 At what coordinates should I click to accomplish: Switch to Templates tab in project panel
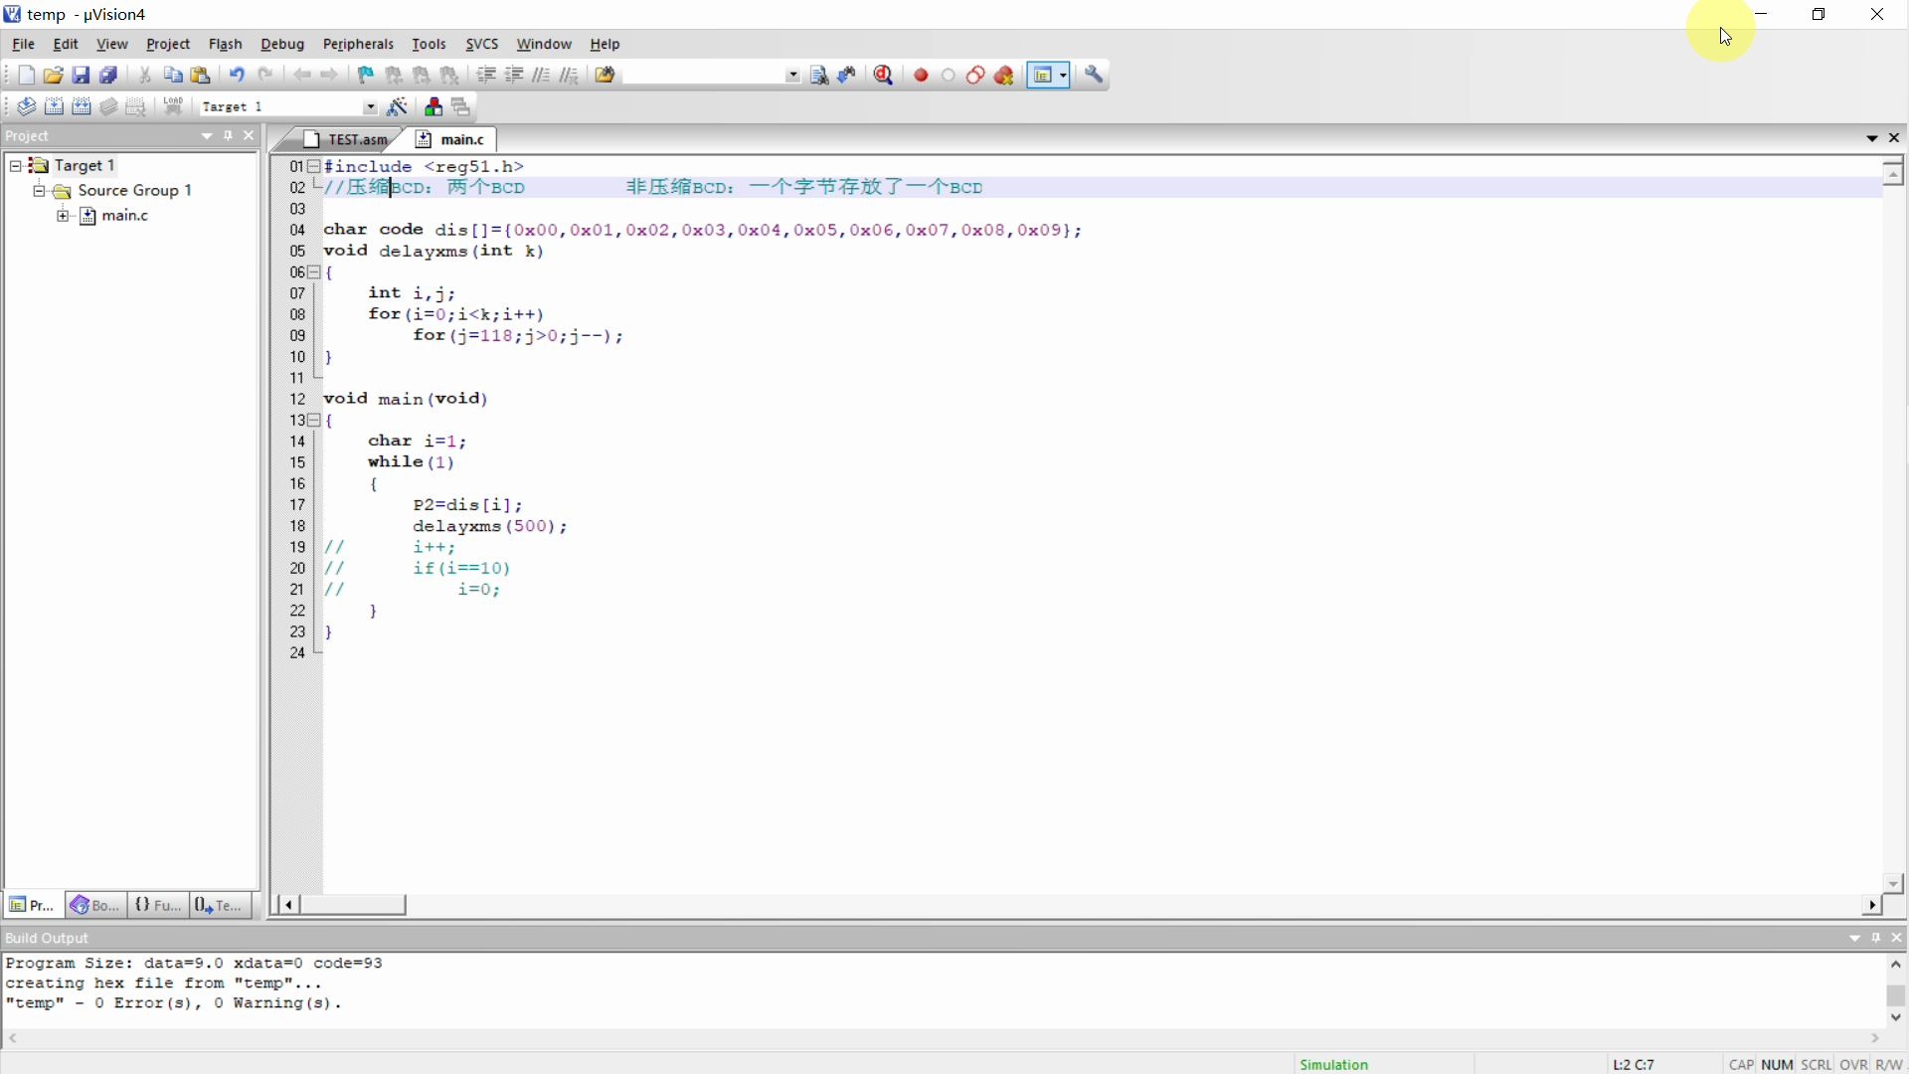coord(220,905)
